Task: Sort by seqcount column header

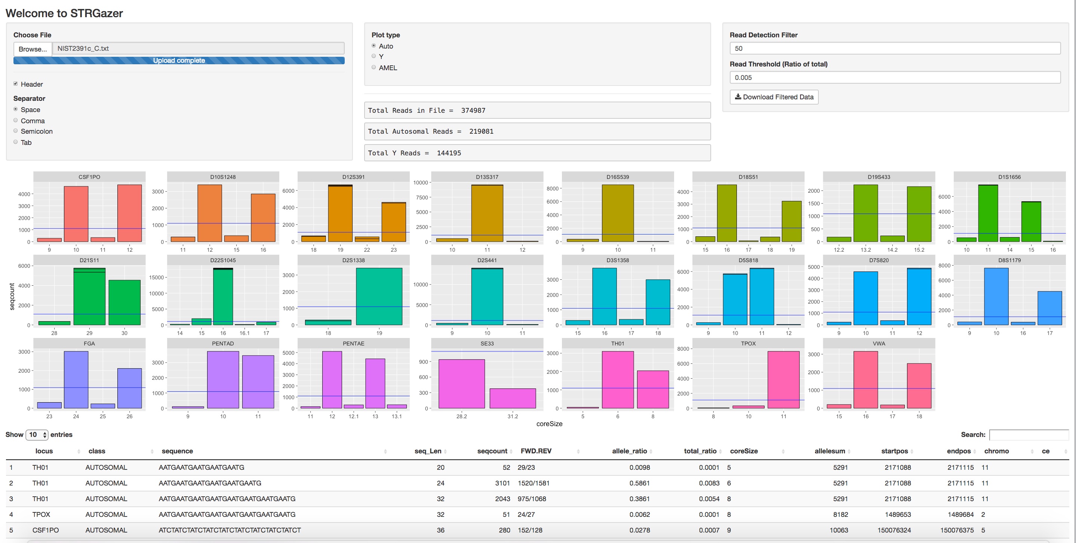Action: [x=492, y=451]
